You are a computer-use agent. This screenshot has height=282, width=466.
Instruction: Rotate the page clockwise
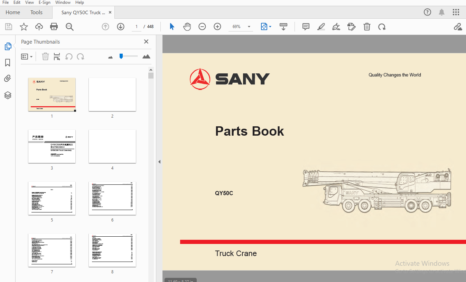382,27
